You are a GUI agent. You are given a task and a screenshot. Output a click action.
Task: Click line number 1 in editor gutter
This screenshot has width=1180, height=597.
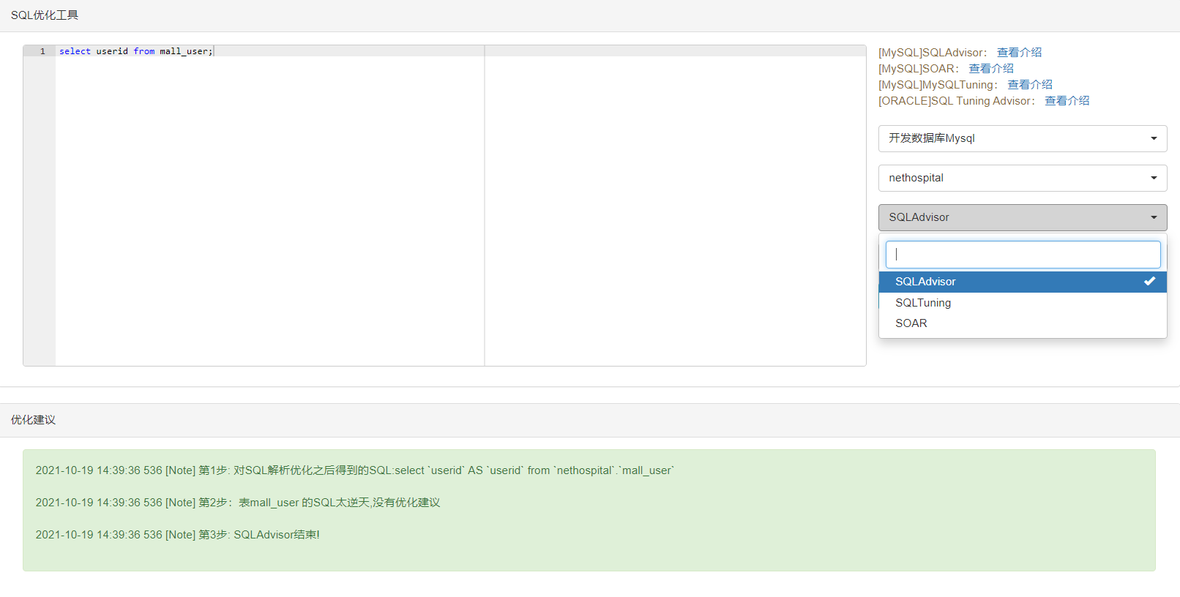click(x=42, y=51)
